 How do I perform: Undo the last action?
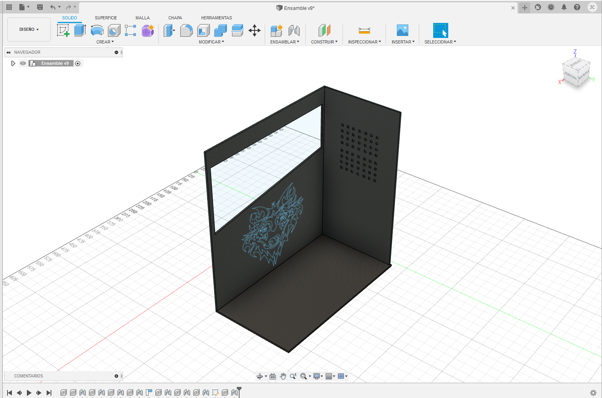53,7
